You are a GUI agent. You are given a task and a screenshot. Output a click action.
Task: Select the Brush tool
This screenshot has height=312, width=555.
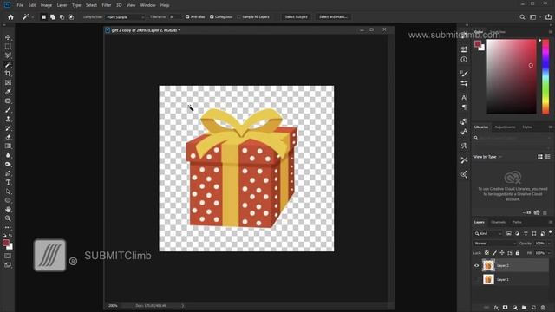[8, 110]
